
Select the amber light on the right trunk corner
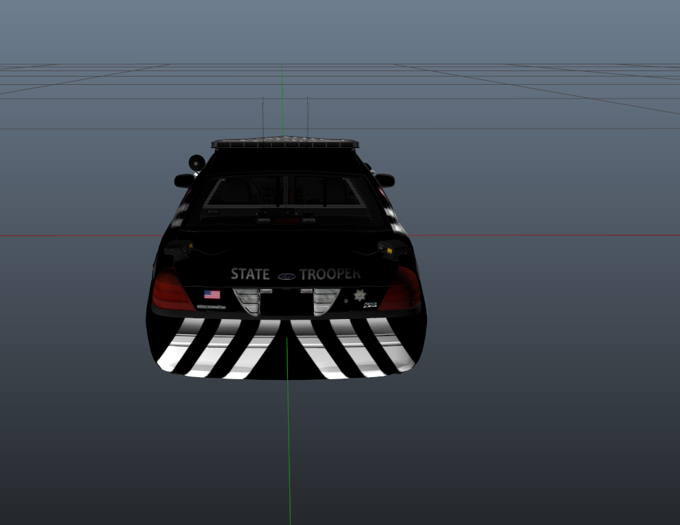(390, 251)
